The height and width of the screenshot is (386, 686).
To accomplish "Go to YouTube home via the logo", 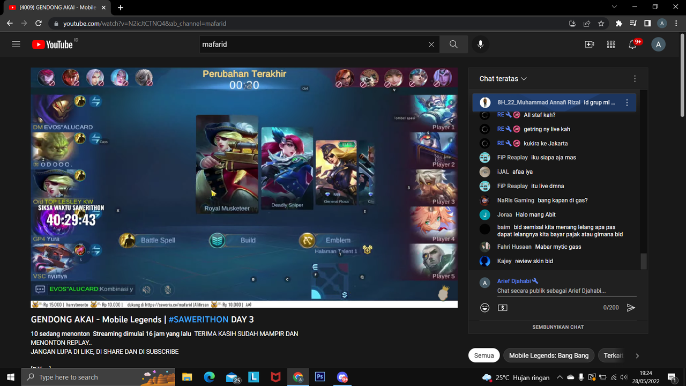I will click(x=53, y=44).
